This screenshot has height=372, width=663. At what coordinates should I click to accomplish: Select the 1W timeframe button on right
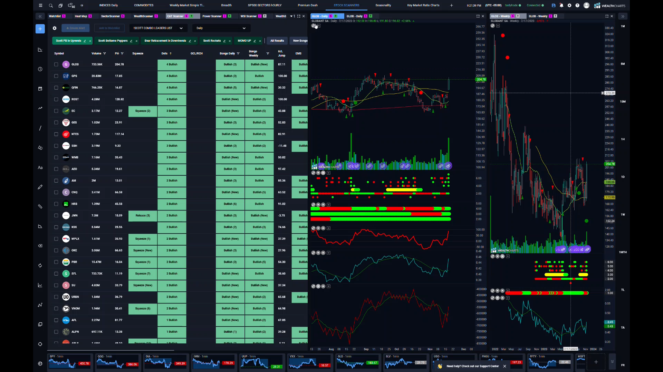[x=623, y=215]
